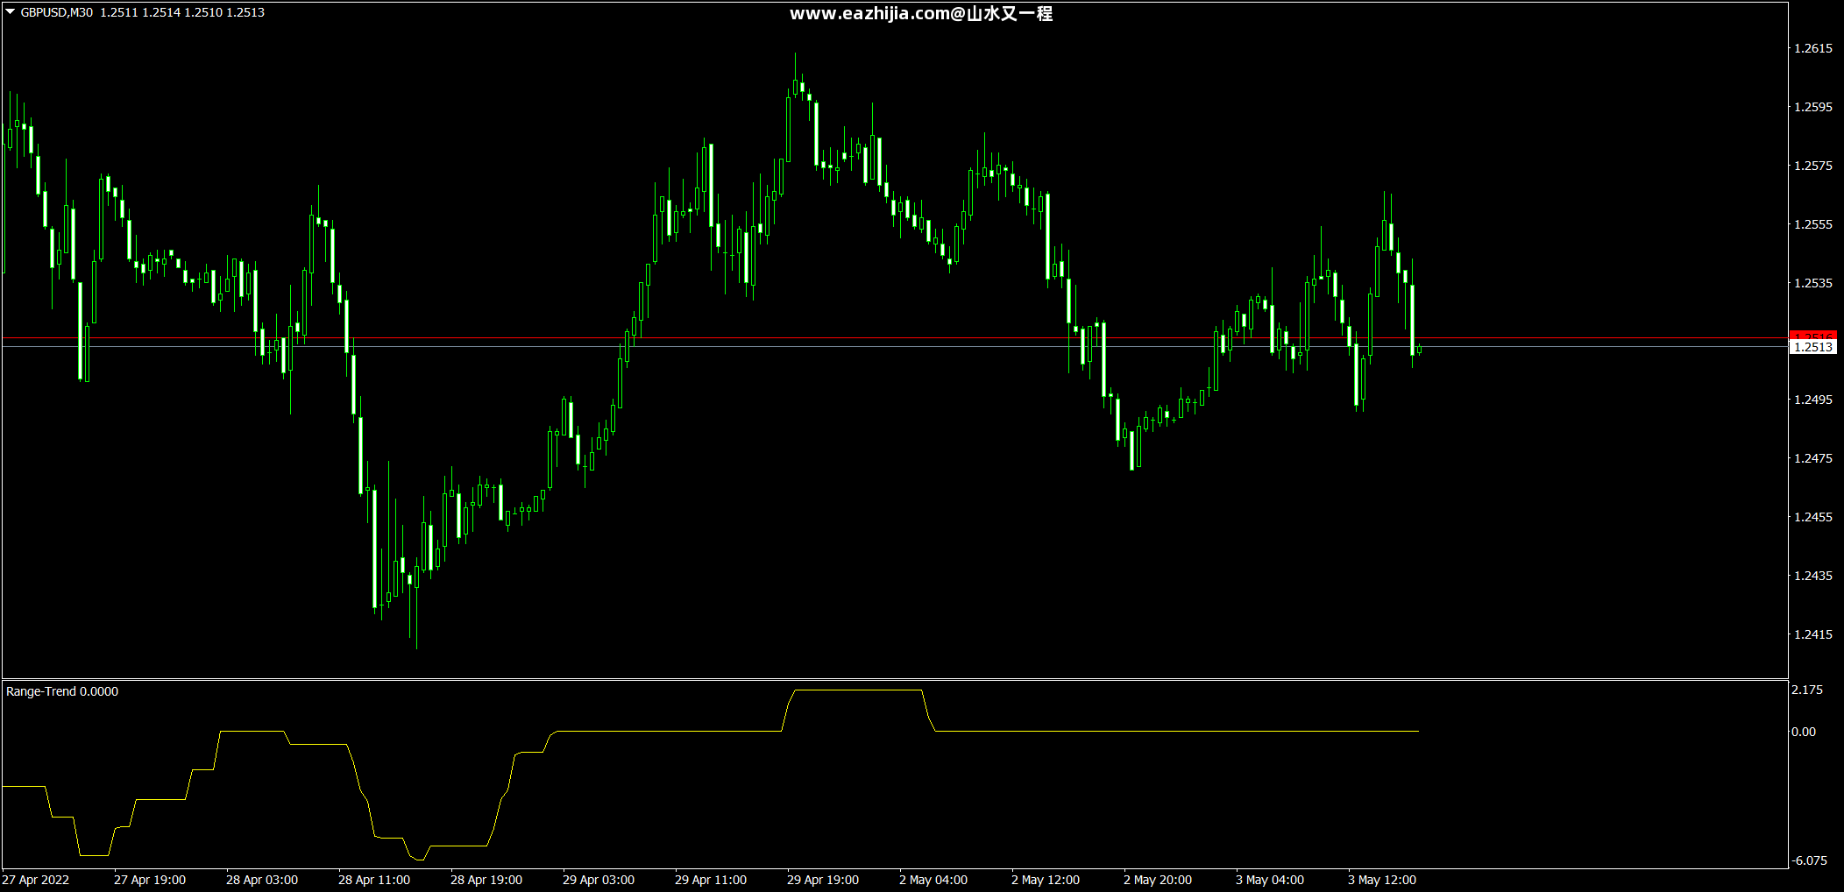Select price scale label 1.2415
1844x892 pixels.
pos(1813,634)
